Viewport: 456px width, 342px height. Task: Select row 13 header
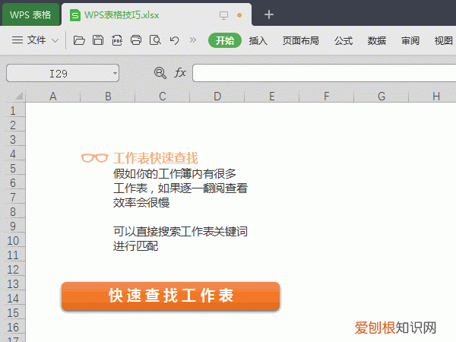13,283
